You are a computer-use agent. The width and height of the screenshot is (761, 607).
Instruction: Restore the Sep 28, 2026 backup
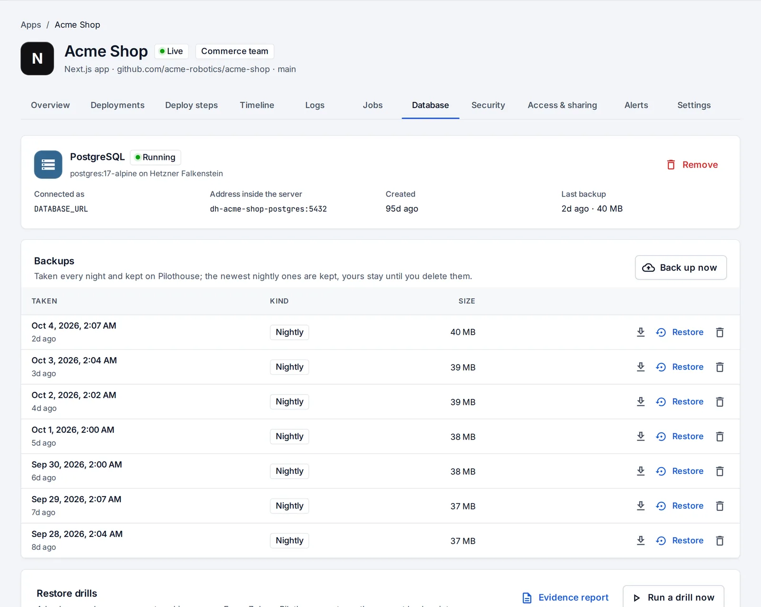(x=680, y=540)
